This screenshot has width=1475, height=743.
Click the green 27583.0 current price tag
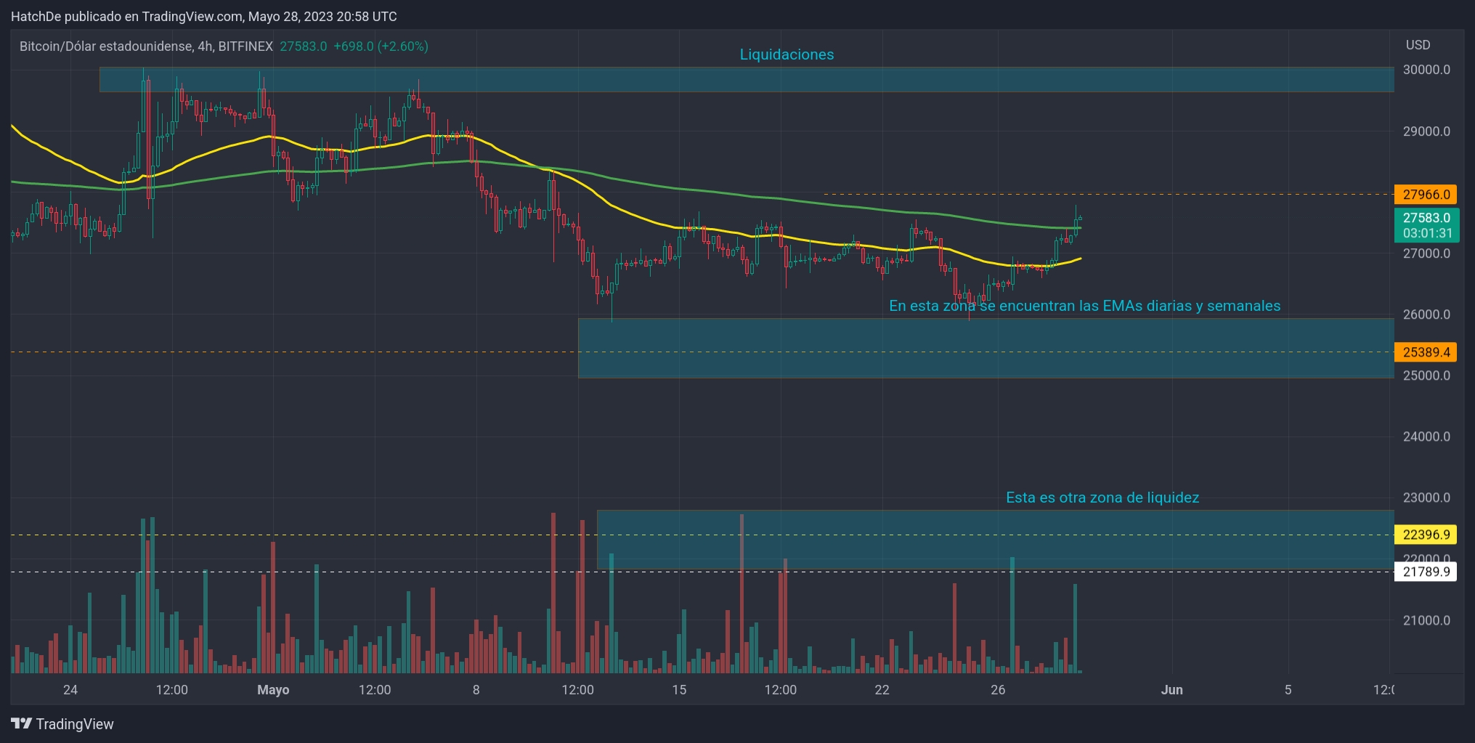point(1426,218)
